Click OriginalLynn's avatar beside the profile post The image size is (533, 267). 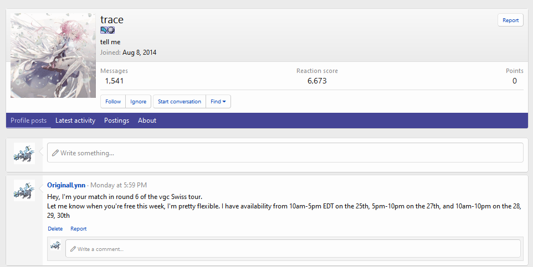[24, 190]
